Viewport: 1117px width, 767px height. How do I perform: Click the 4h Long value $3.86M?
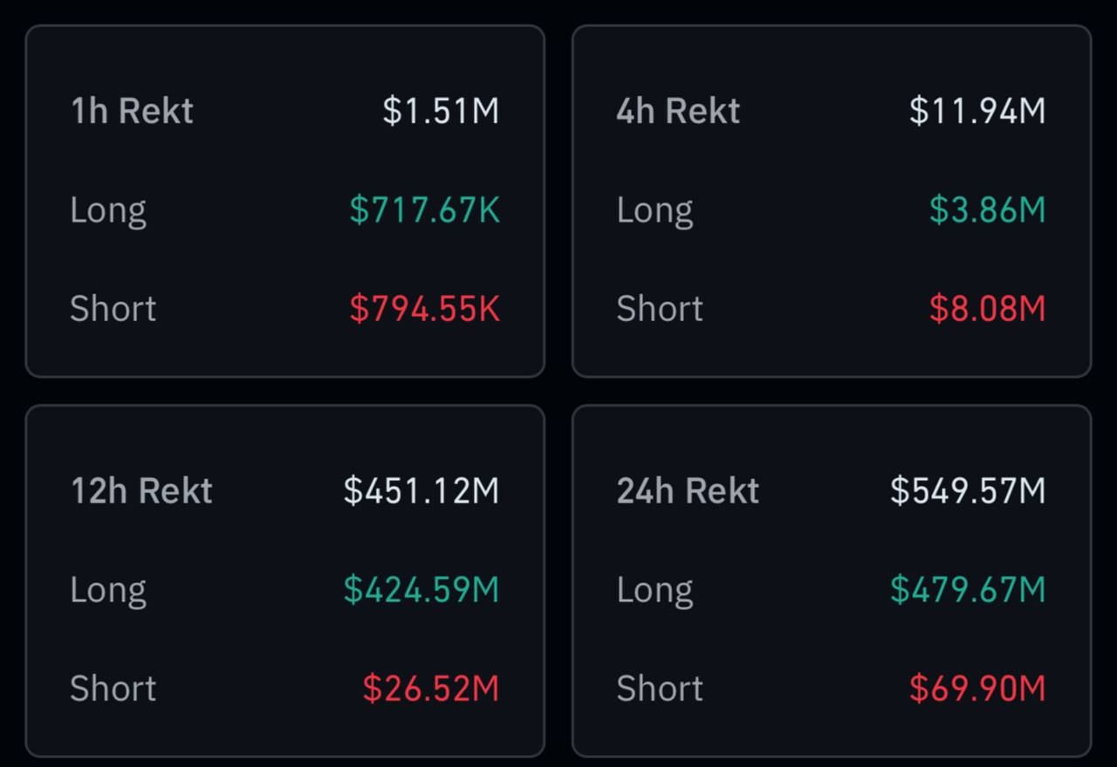[987, 209]
